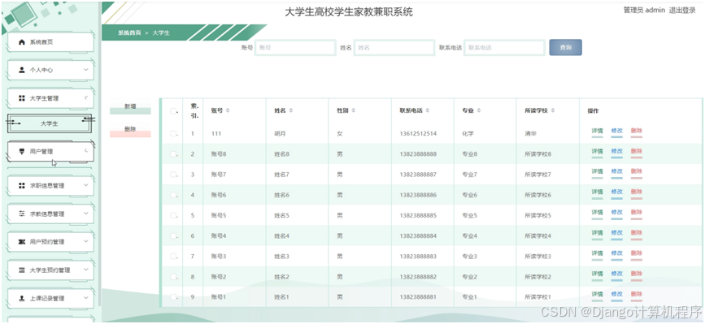This screenshot has height=324, width=705.
Task: Expand the 大学生预约管理 chevron
Action: (x=86, y=270)
